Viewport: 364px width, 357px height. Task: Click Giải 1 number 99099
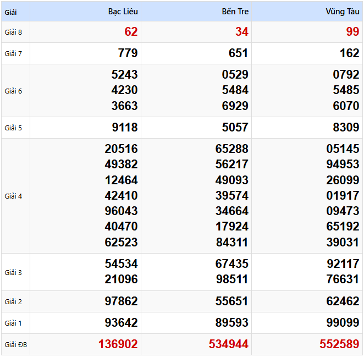343,323
